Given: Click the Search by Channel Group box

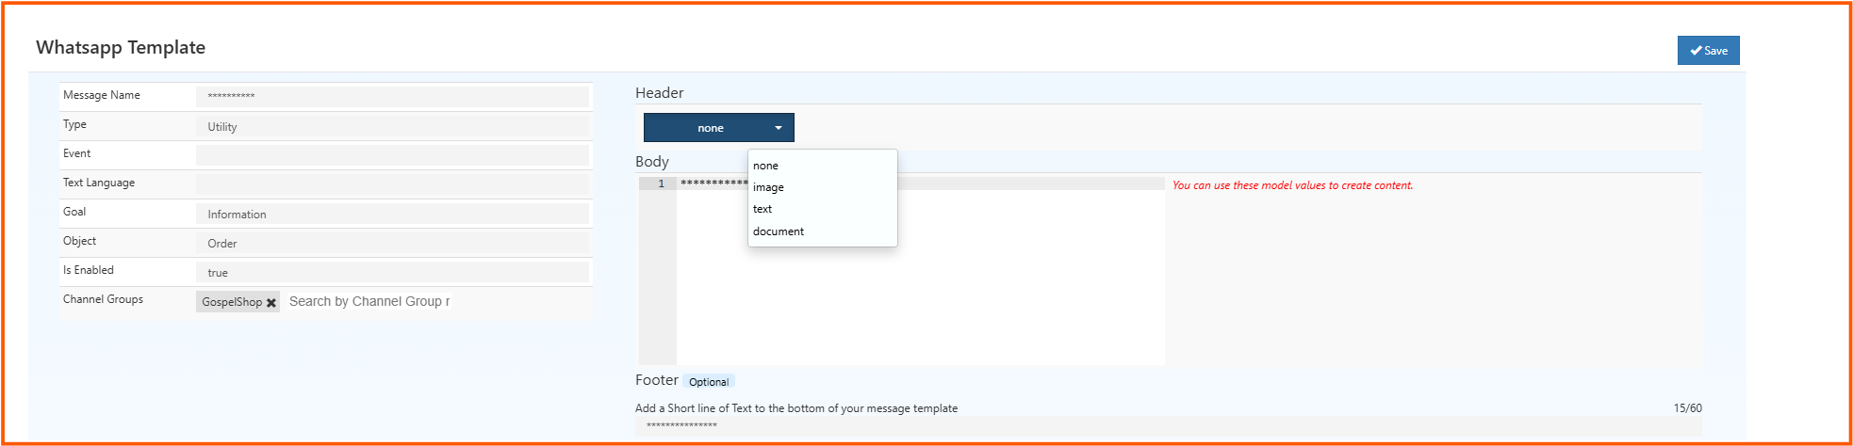Looking at the screenshot, I should pyautogui.click(x=369, y=302).
